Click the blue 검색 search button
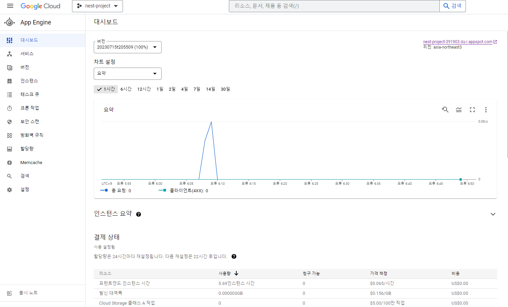 (x=453, y=6)
